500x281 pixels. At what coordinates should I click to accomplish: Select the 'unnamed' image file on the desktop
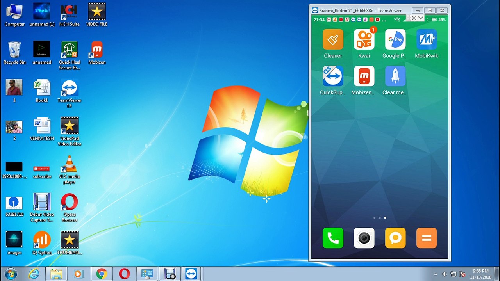click(42, 53)
